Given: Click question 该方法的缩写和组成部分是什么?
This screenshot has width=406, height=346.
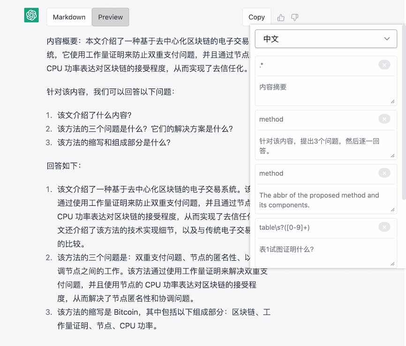Looking at the screenshot, I should tap(114, 143).
